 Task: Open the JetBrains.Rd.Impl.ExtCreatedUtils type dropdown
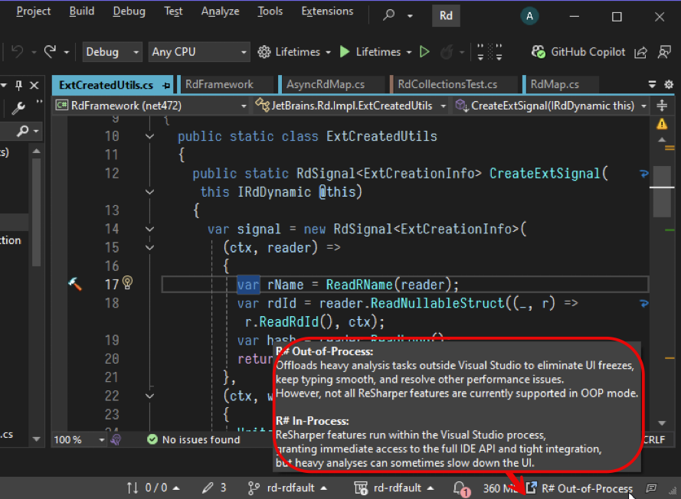pyautogui.click(x=351, y=106)
